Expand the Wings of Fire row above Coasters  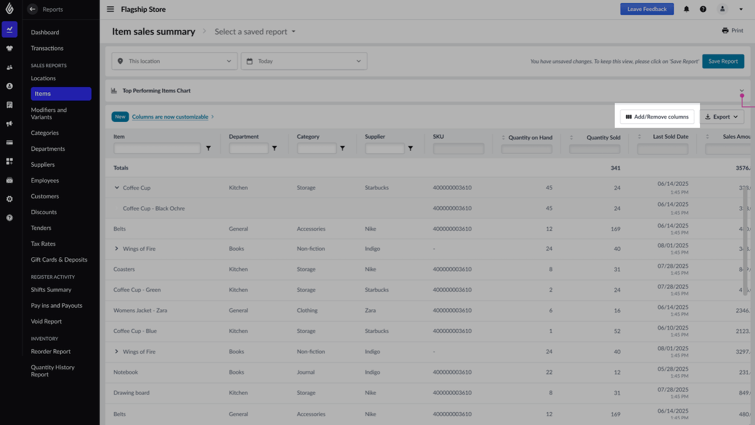tap(116, 249)
